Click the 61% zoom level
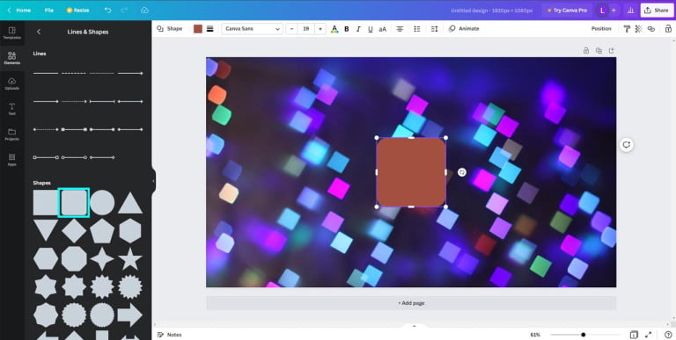676x340 pixels. pos(535,335)
